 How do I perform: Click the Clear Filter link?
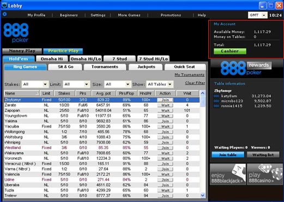coord(195,83)
